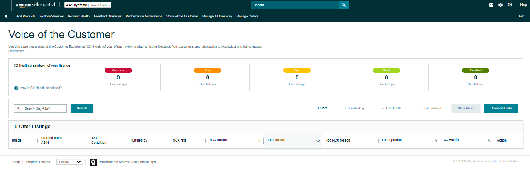The height and width of the screenshot is (185, 530).
Task: See listings under Good
Action: click(386, 84)
